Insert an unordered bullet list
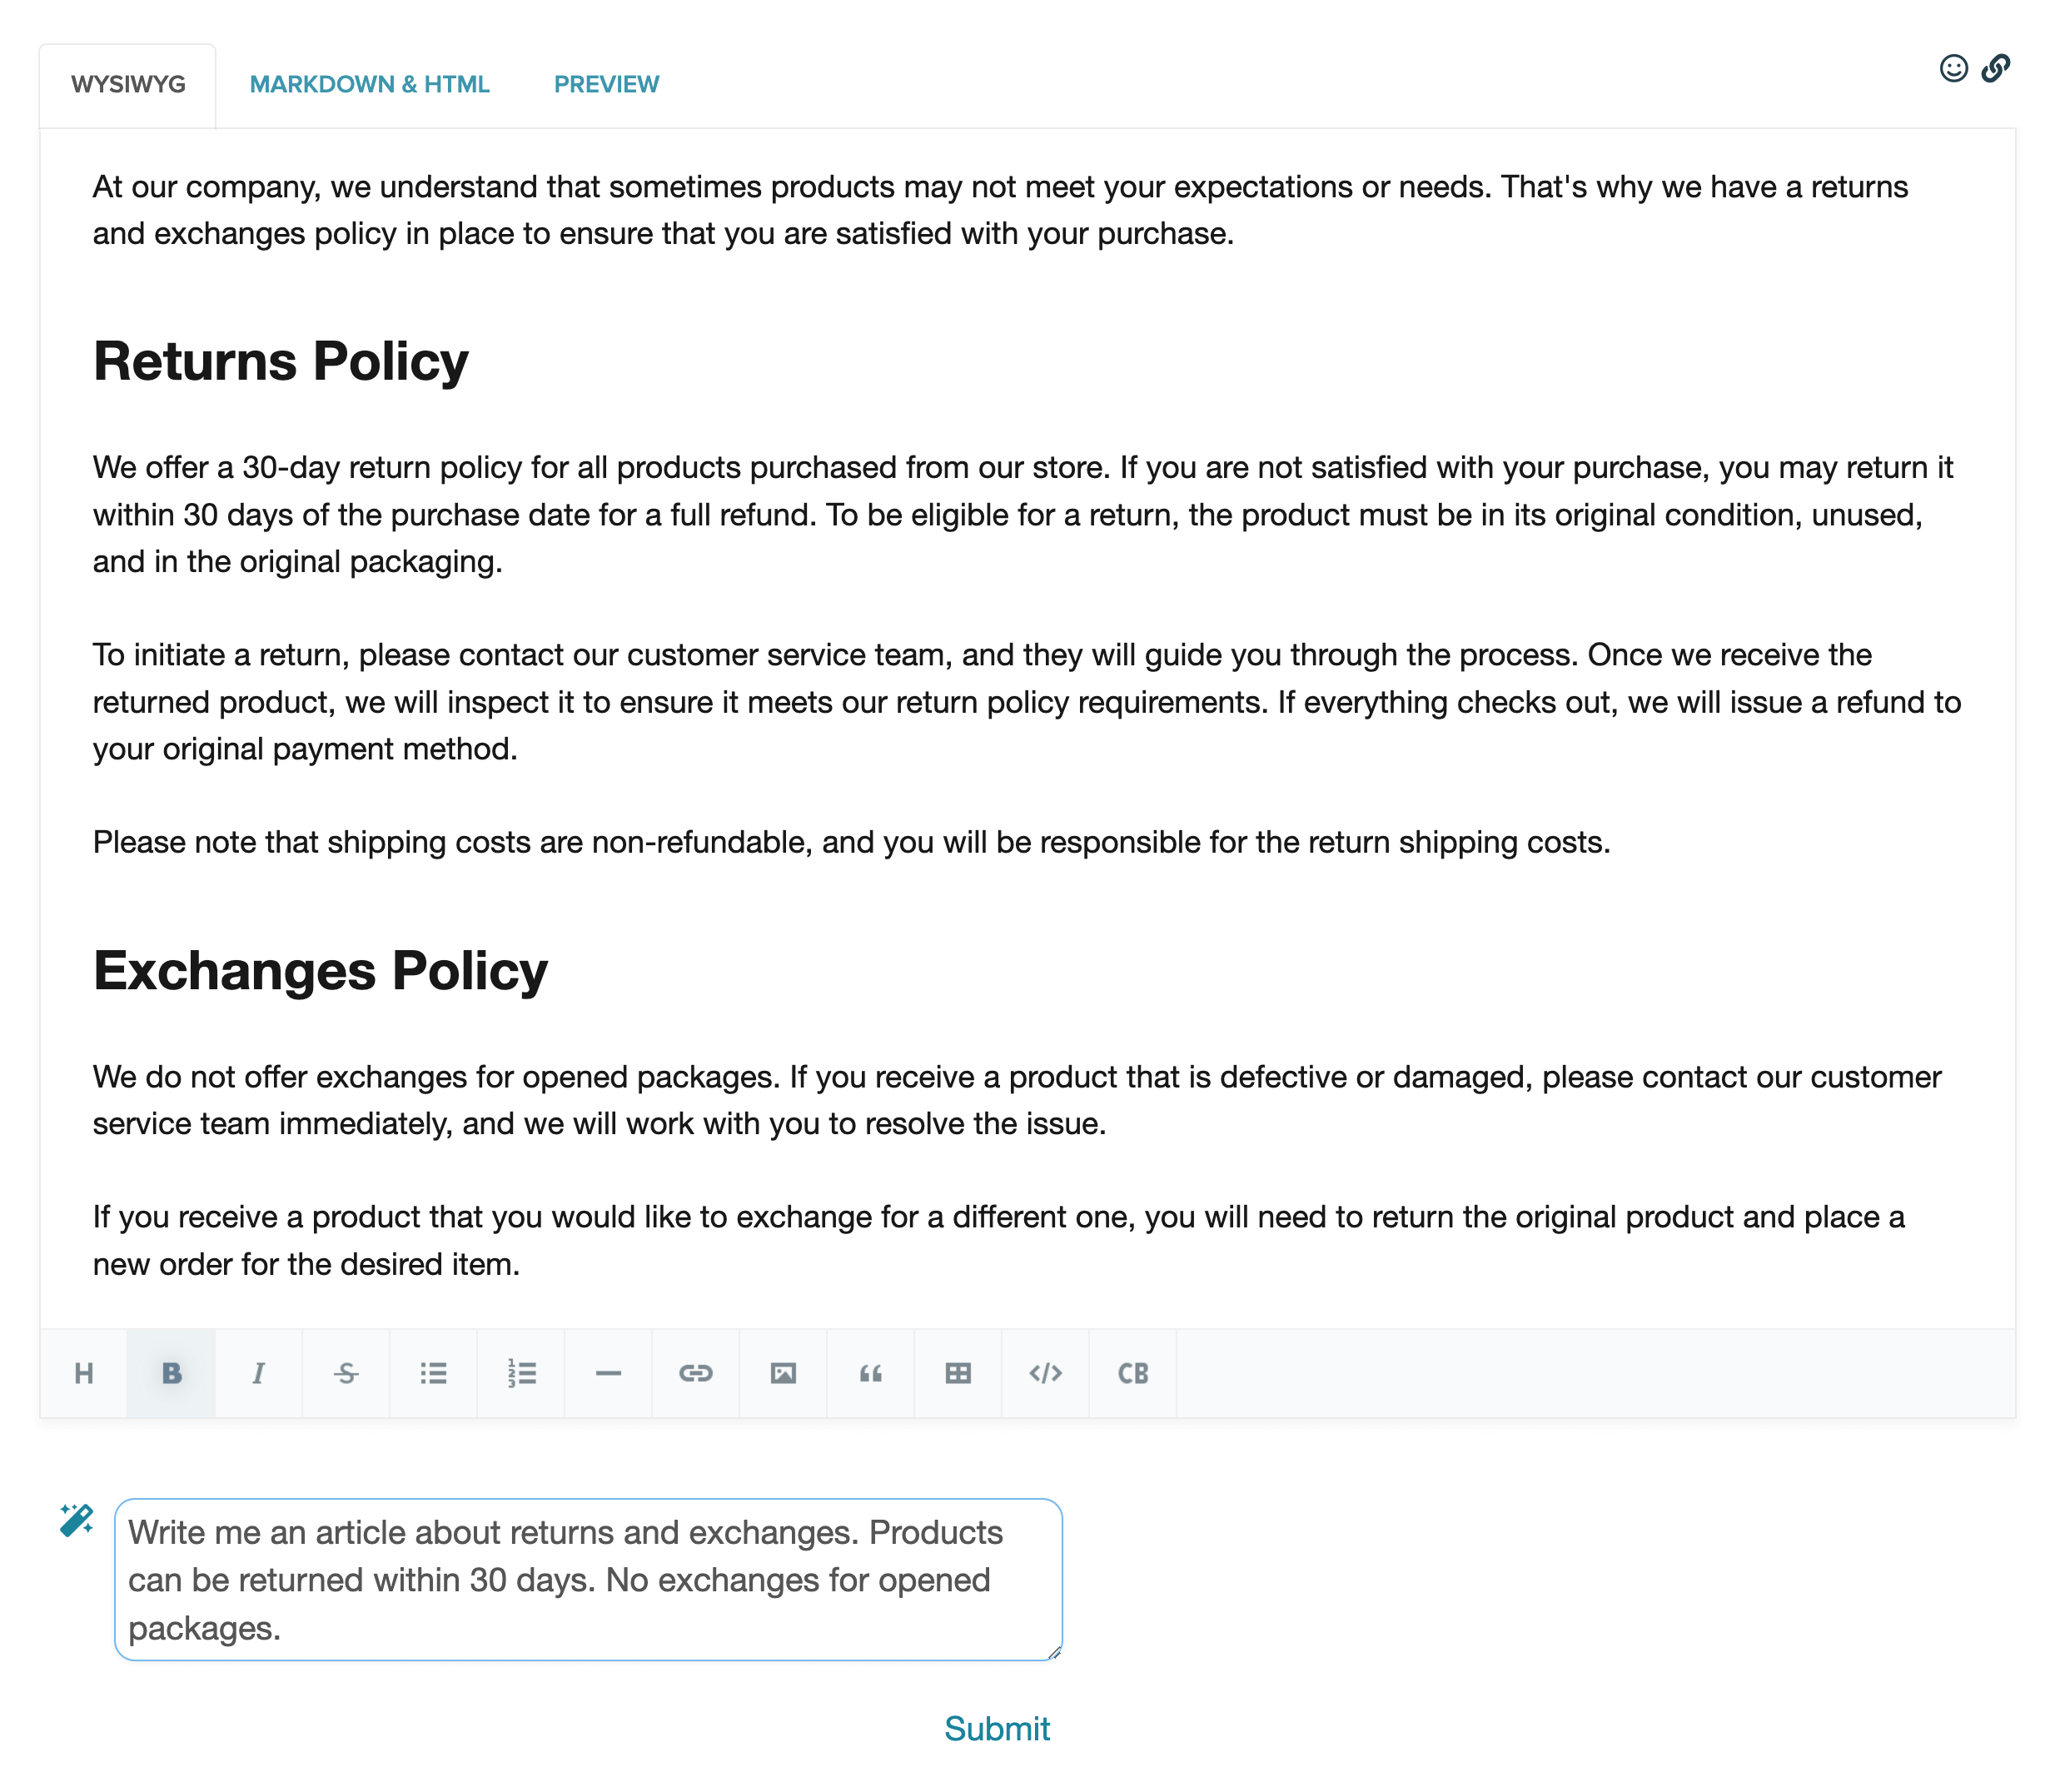 point(433,1373)
